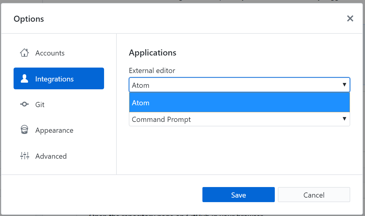Open the Advanced settings section
The image size is (365, 216).
click(51, 156)
